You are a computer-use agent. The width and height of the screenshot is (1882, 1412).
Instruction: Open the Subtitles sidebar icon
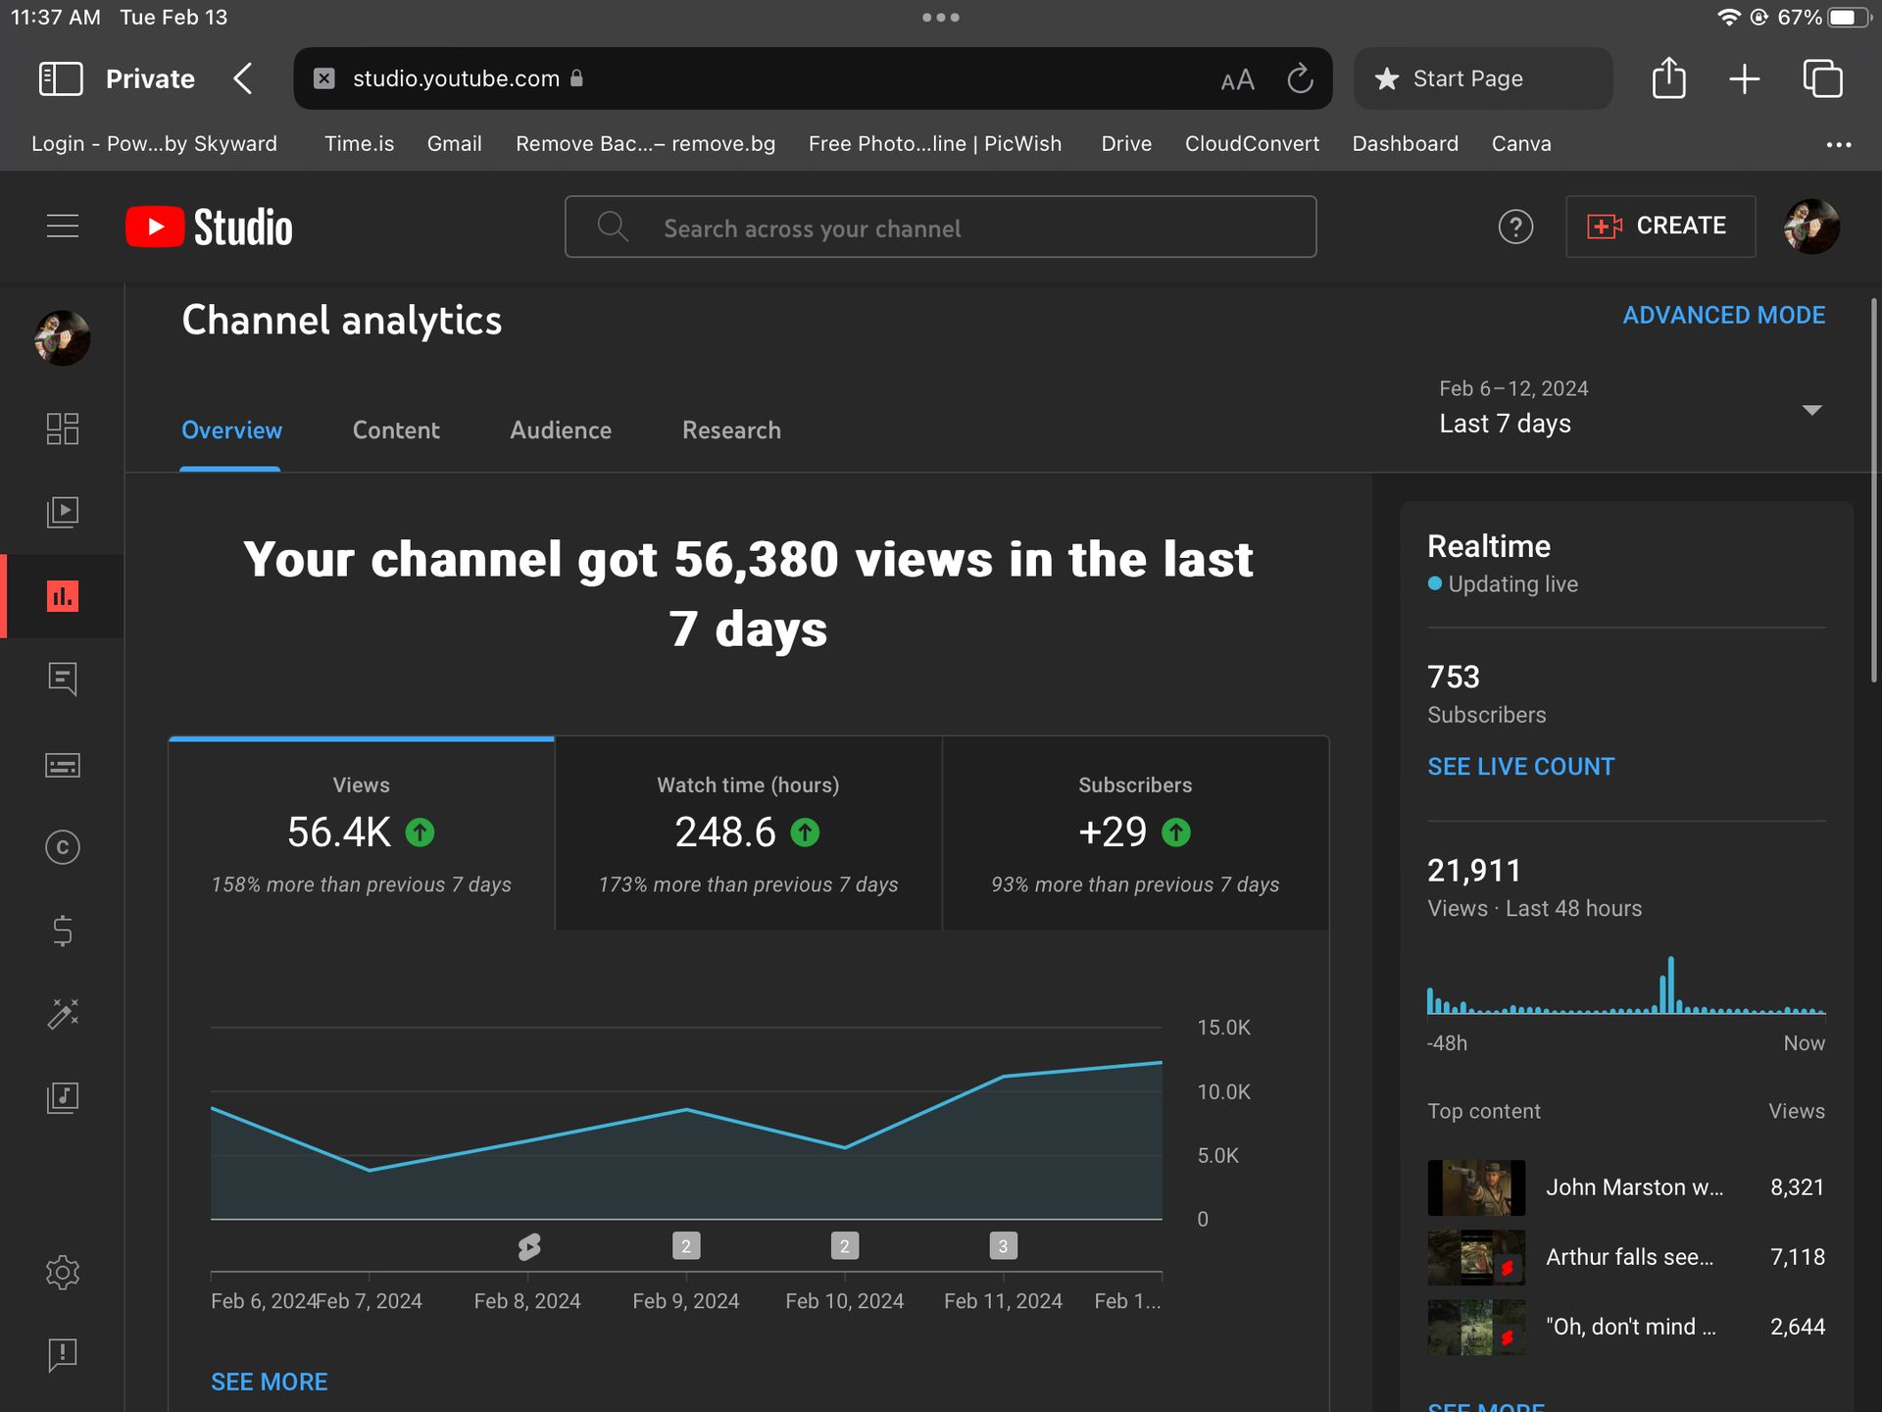(x=63, y=765)
